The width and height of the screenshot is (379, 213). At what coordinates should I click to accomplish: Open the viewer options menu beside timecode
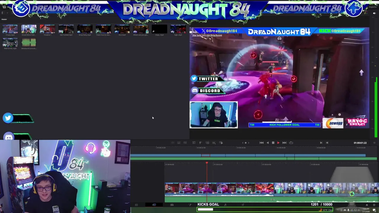(x=374, y=143)
